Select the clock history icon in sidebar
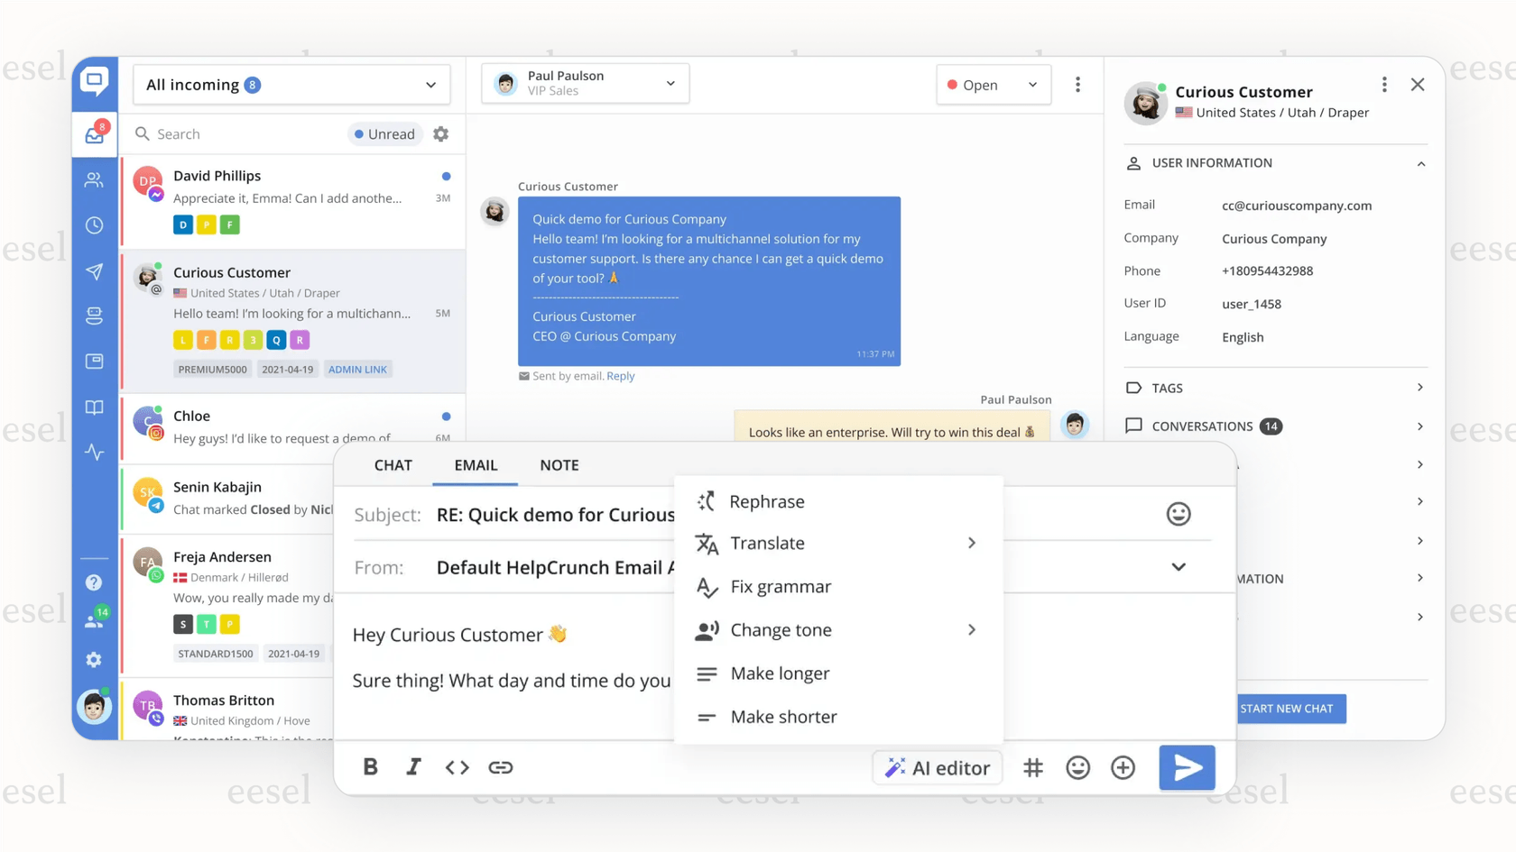 click(94, 225)
